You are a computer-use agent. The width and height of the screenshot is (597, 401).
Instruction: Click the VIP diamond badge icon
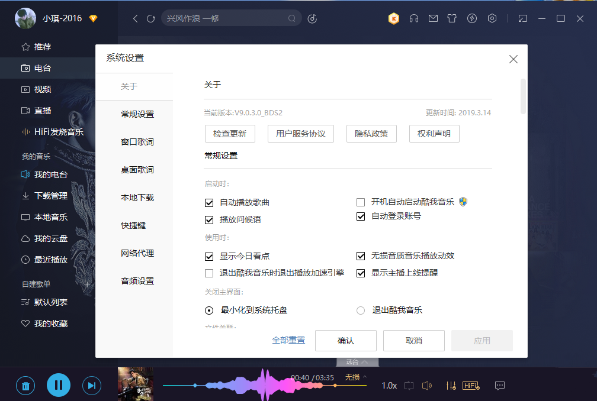click(x=94, y=18)
